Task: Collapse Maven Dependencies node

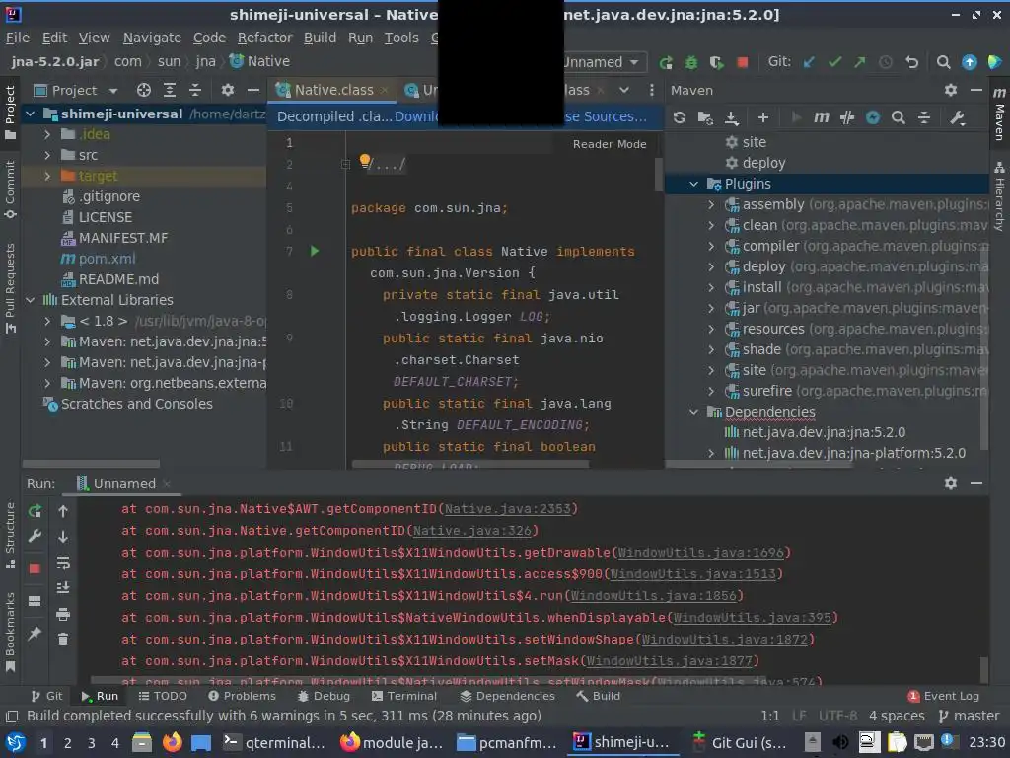Action: [x=693, y=412]
